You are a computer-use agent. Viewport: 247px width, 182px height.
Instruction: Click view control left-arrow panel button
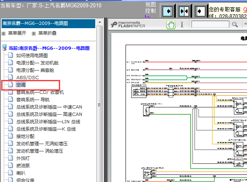pos(200,11)
